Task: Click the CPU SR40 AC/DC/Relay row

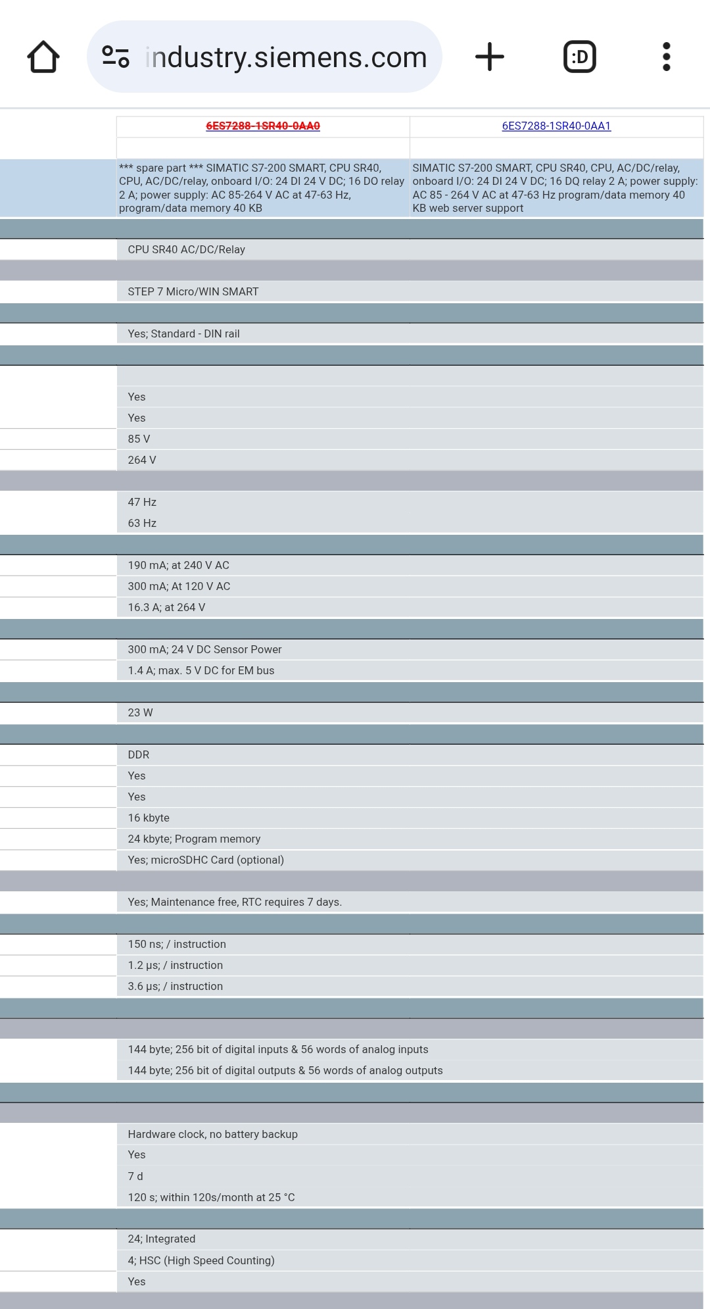Action: (x=410, y=249)
